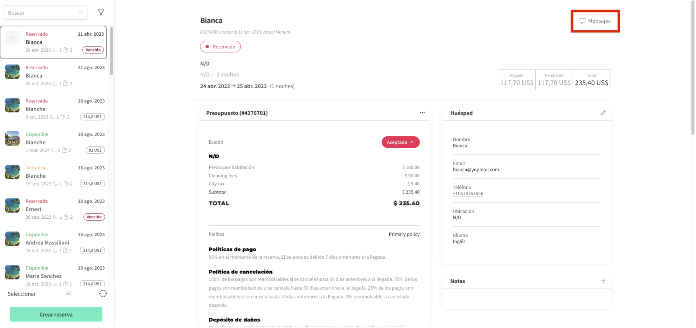This screenshot has width=696, height=328.
Task: Click the Crear reserva button
Action: pyautogui.click(x=56, y=314)
